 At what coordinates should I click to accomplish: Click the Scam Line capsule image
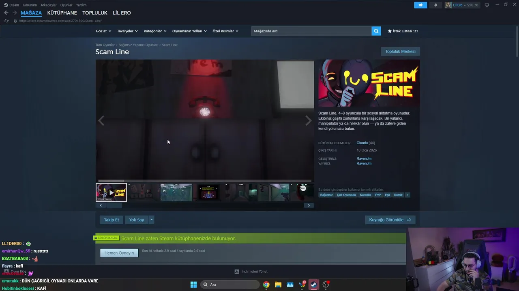tap(369, 83)
